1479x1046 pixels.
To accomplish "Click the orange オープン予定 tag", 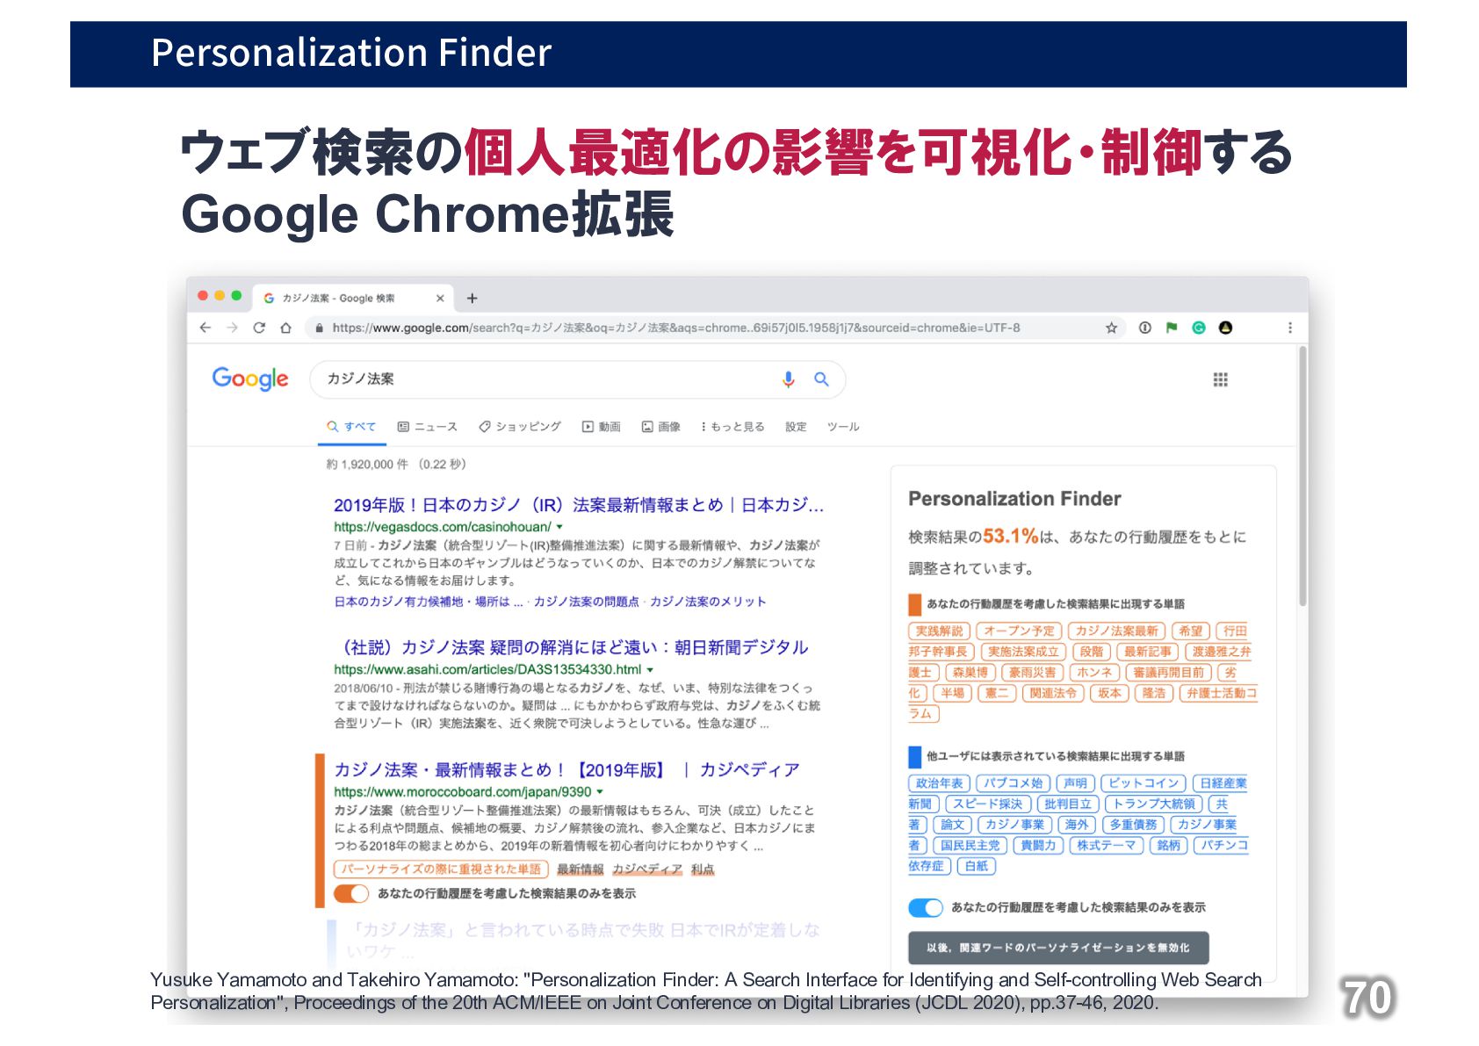I will (x=1019, y=631).
